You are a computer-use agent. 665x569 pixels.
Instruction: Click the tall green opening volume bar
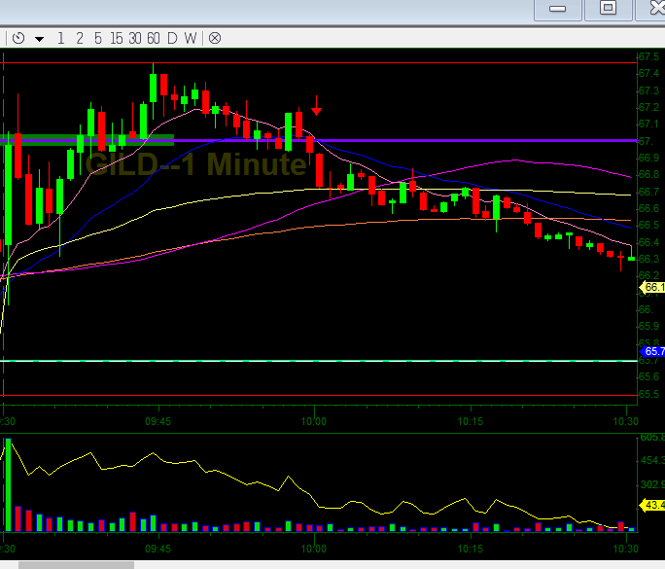pyautogui.click(x=8, y=484)
